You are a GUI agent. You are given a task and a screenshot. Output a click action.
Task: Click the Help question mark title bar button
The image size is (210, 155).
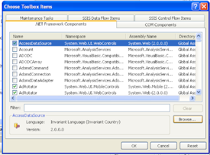(x=195, y=7)
